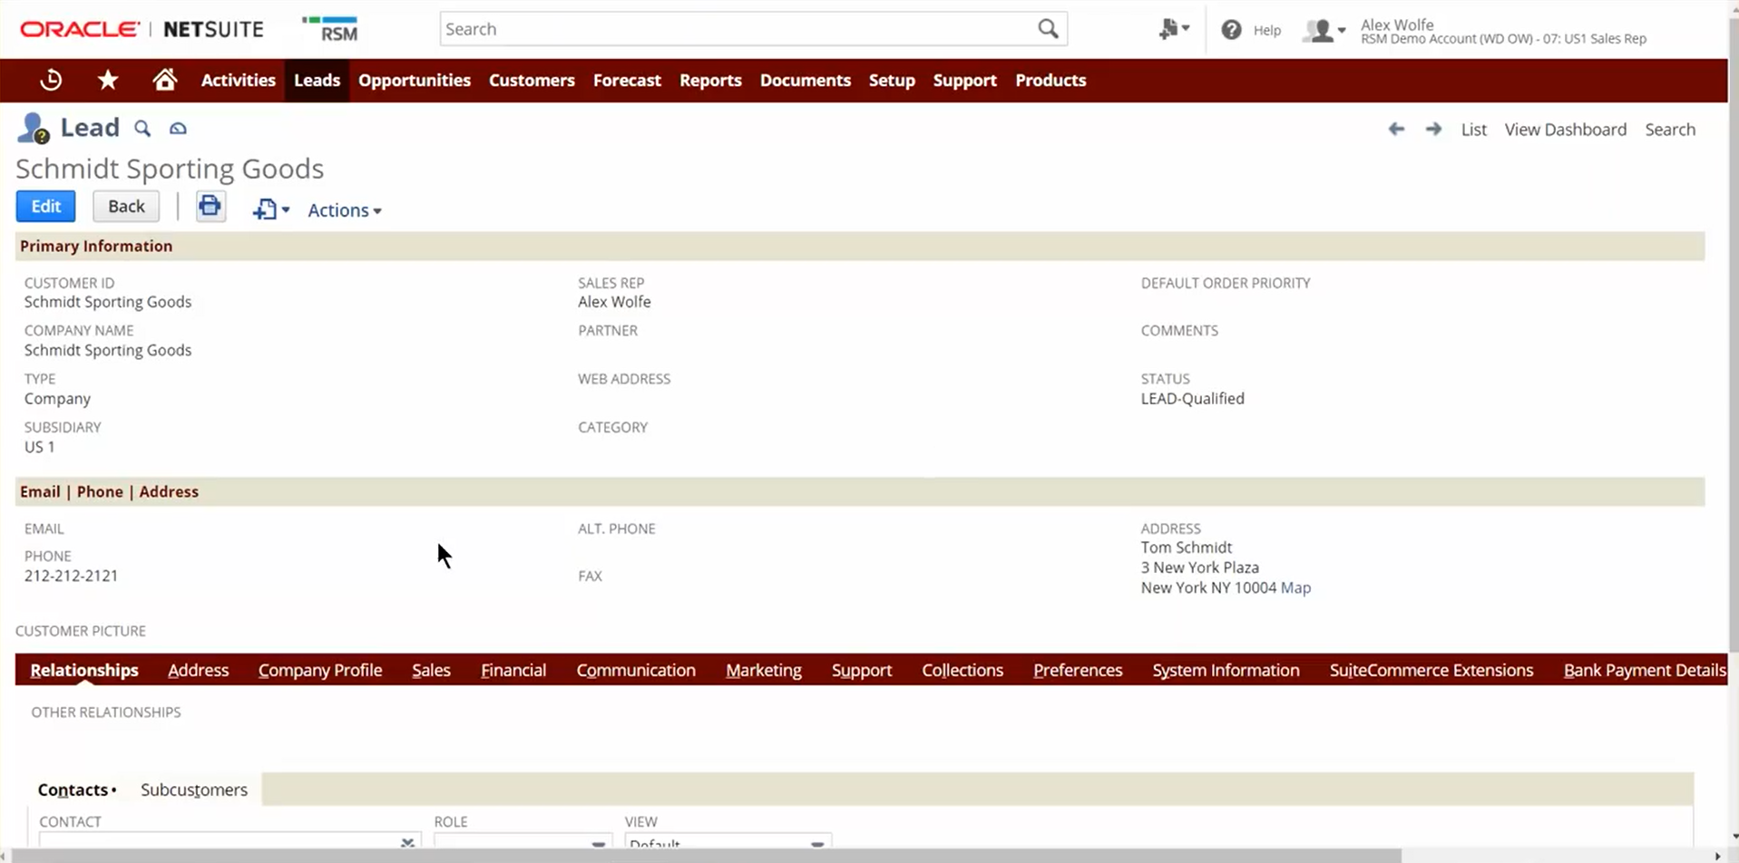This screenshot has height=863, width=1739.
Task: Go to next record with right arrow
Action: point(1433,130)
